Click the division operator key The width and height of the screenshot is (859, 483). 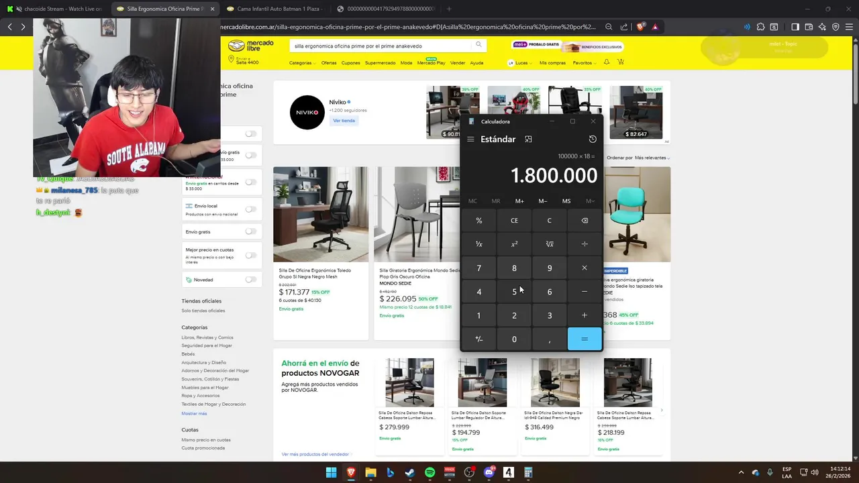585,244
